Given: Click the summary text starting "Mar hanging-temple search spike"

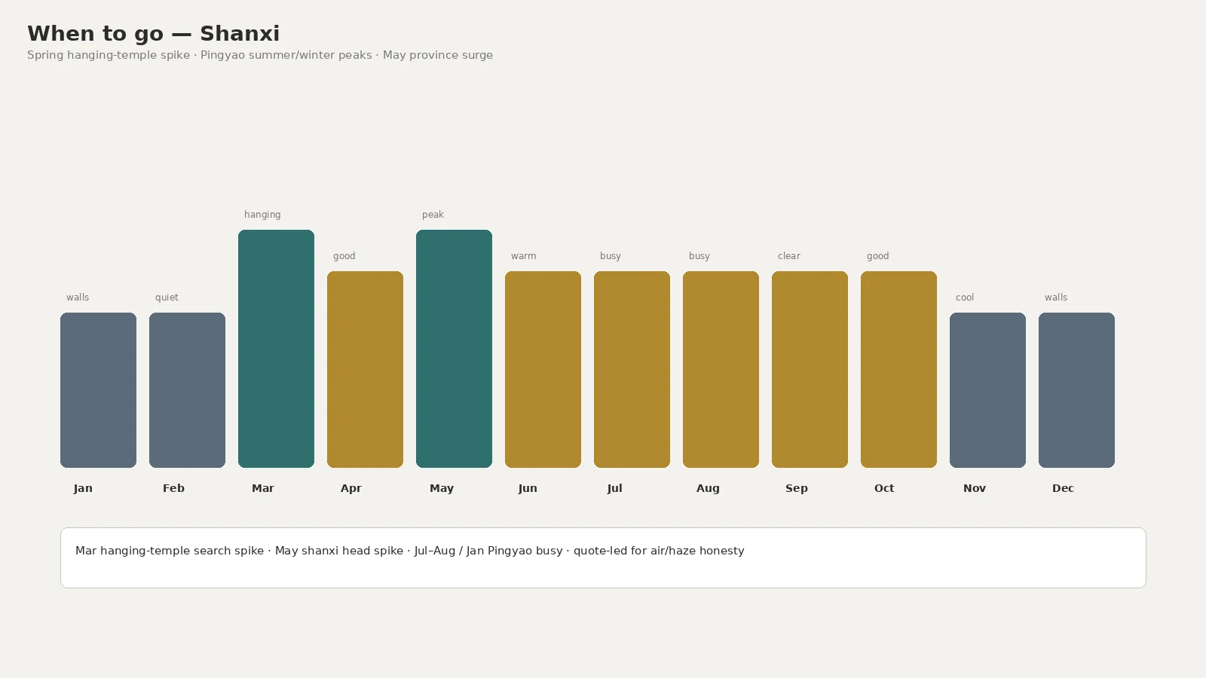Looking at the screenshot, I should point(409,551).
